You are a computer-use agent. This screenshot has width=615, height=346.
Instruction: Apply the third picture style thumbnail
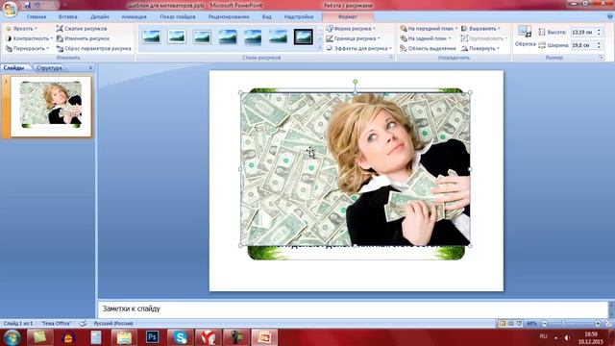203,37
